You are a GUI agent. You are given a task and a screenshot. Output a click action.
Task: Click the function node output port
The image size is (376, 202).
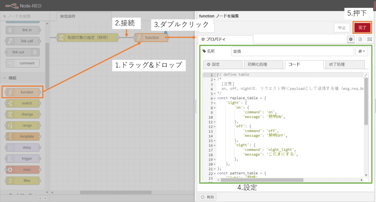pyautogui.click(x=168, y=37)
